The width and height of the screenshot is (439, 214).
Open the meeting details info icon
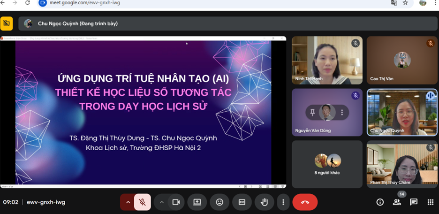(x=380, y=202)
